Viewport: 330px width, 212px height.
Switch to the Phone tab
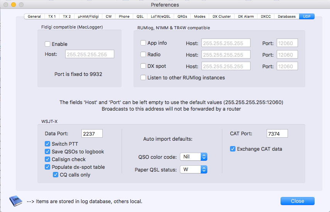[x=124, y=17]
